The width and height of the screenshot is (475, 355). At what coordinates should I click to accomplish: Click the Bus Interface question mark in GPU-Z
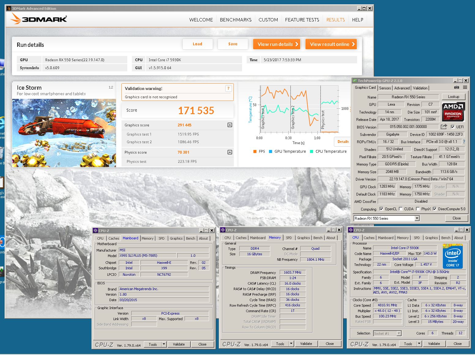tap(464, 142)
